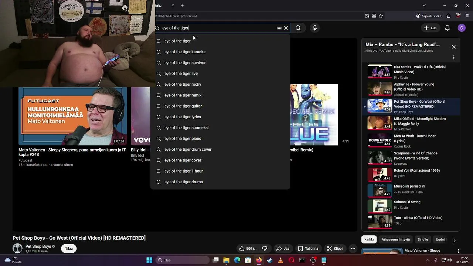Click the install/download icon in address bar
The width and height of the screenshot is (473, 266).
click(374, 16)
